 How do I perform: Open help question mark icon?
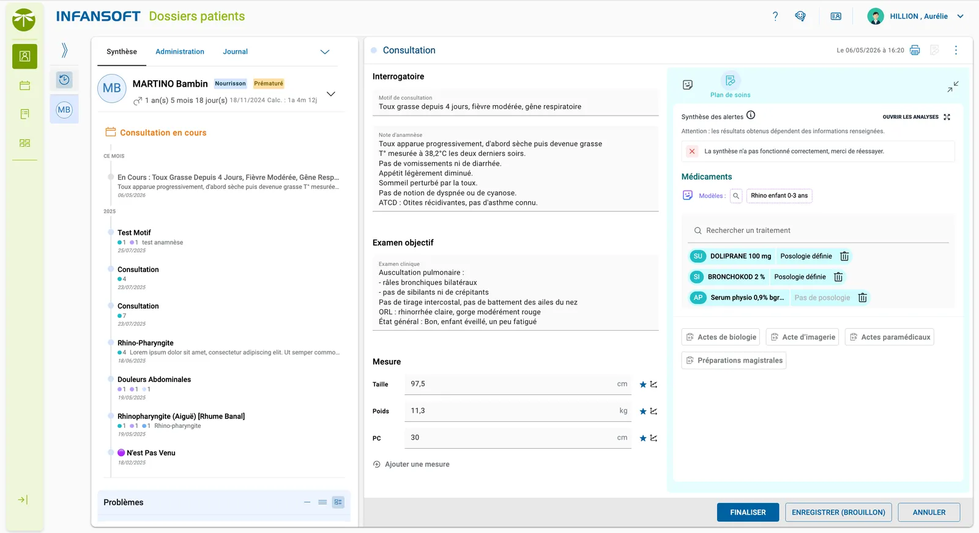pos(775,17)
